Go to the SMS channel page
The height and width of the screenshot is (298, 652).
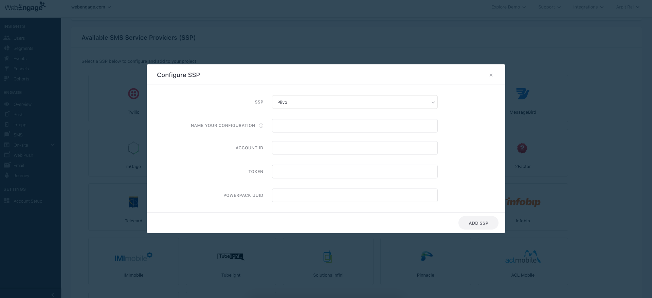[18, 135]
